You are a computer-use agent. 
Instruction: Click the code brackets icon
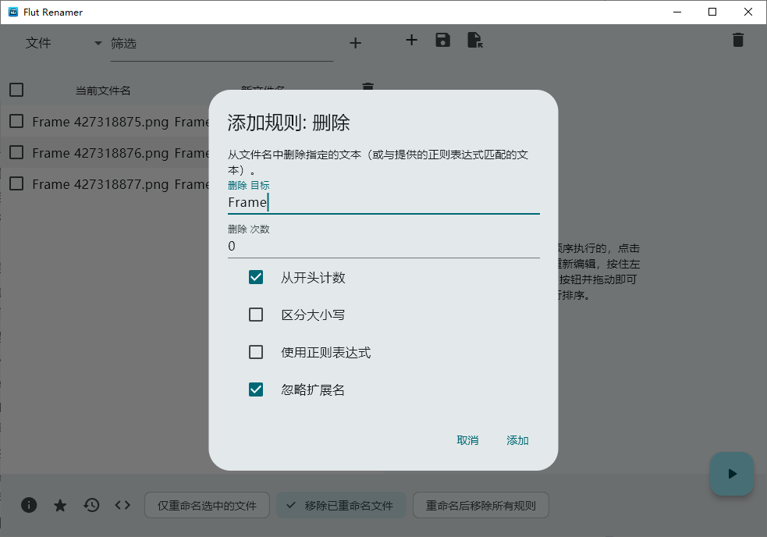(123, 505)
